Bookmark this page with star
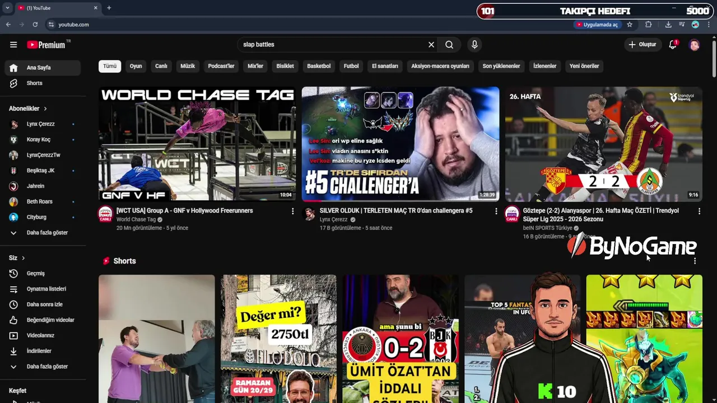 click(x=630, y=25)
